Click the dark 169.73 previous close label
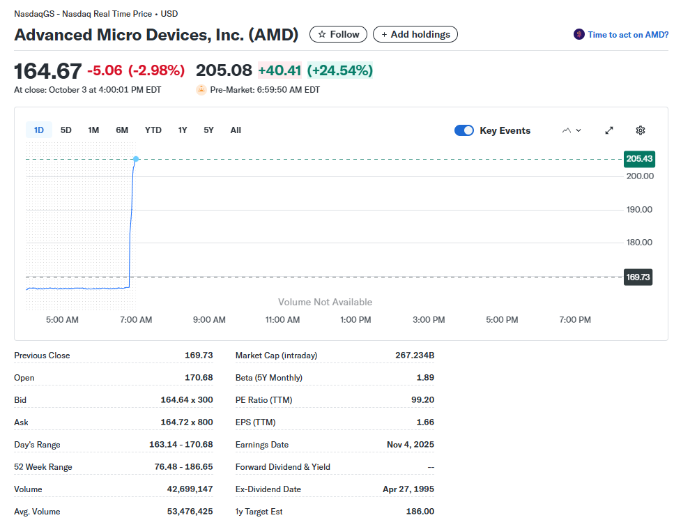The height and width of the screenshot is (527, 674). click(638, 277)
